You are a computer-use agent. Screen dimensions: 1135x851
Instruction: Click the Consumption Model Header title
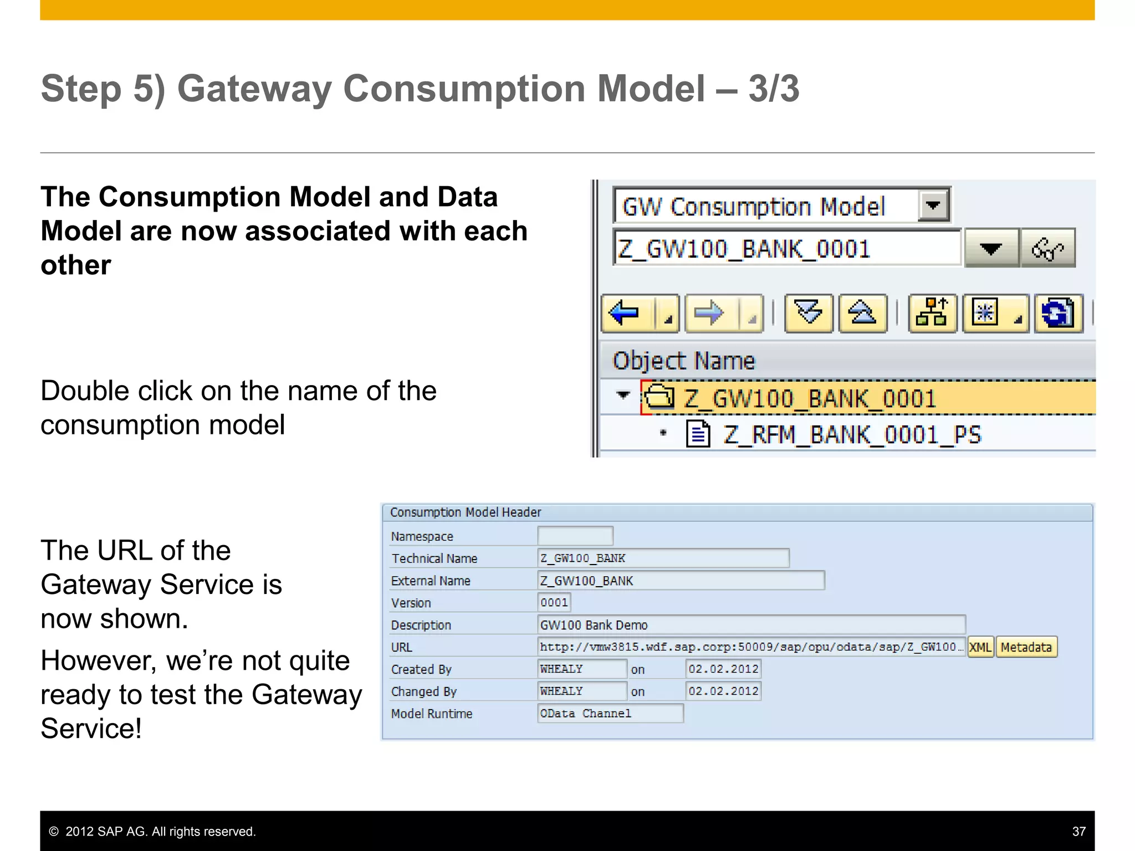click(x=466, y=512)
